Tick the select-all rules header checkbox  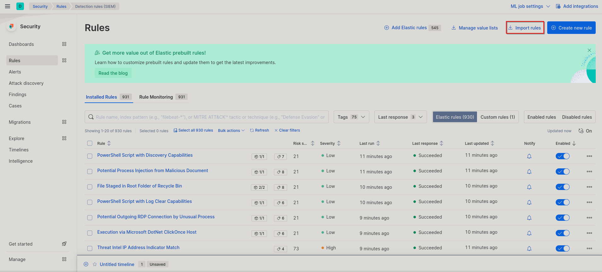90,143
